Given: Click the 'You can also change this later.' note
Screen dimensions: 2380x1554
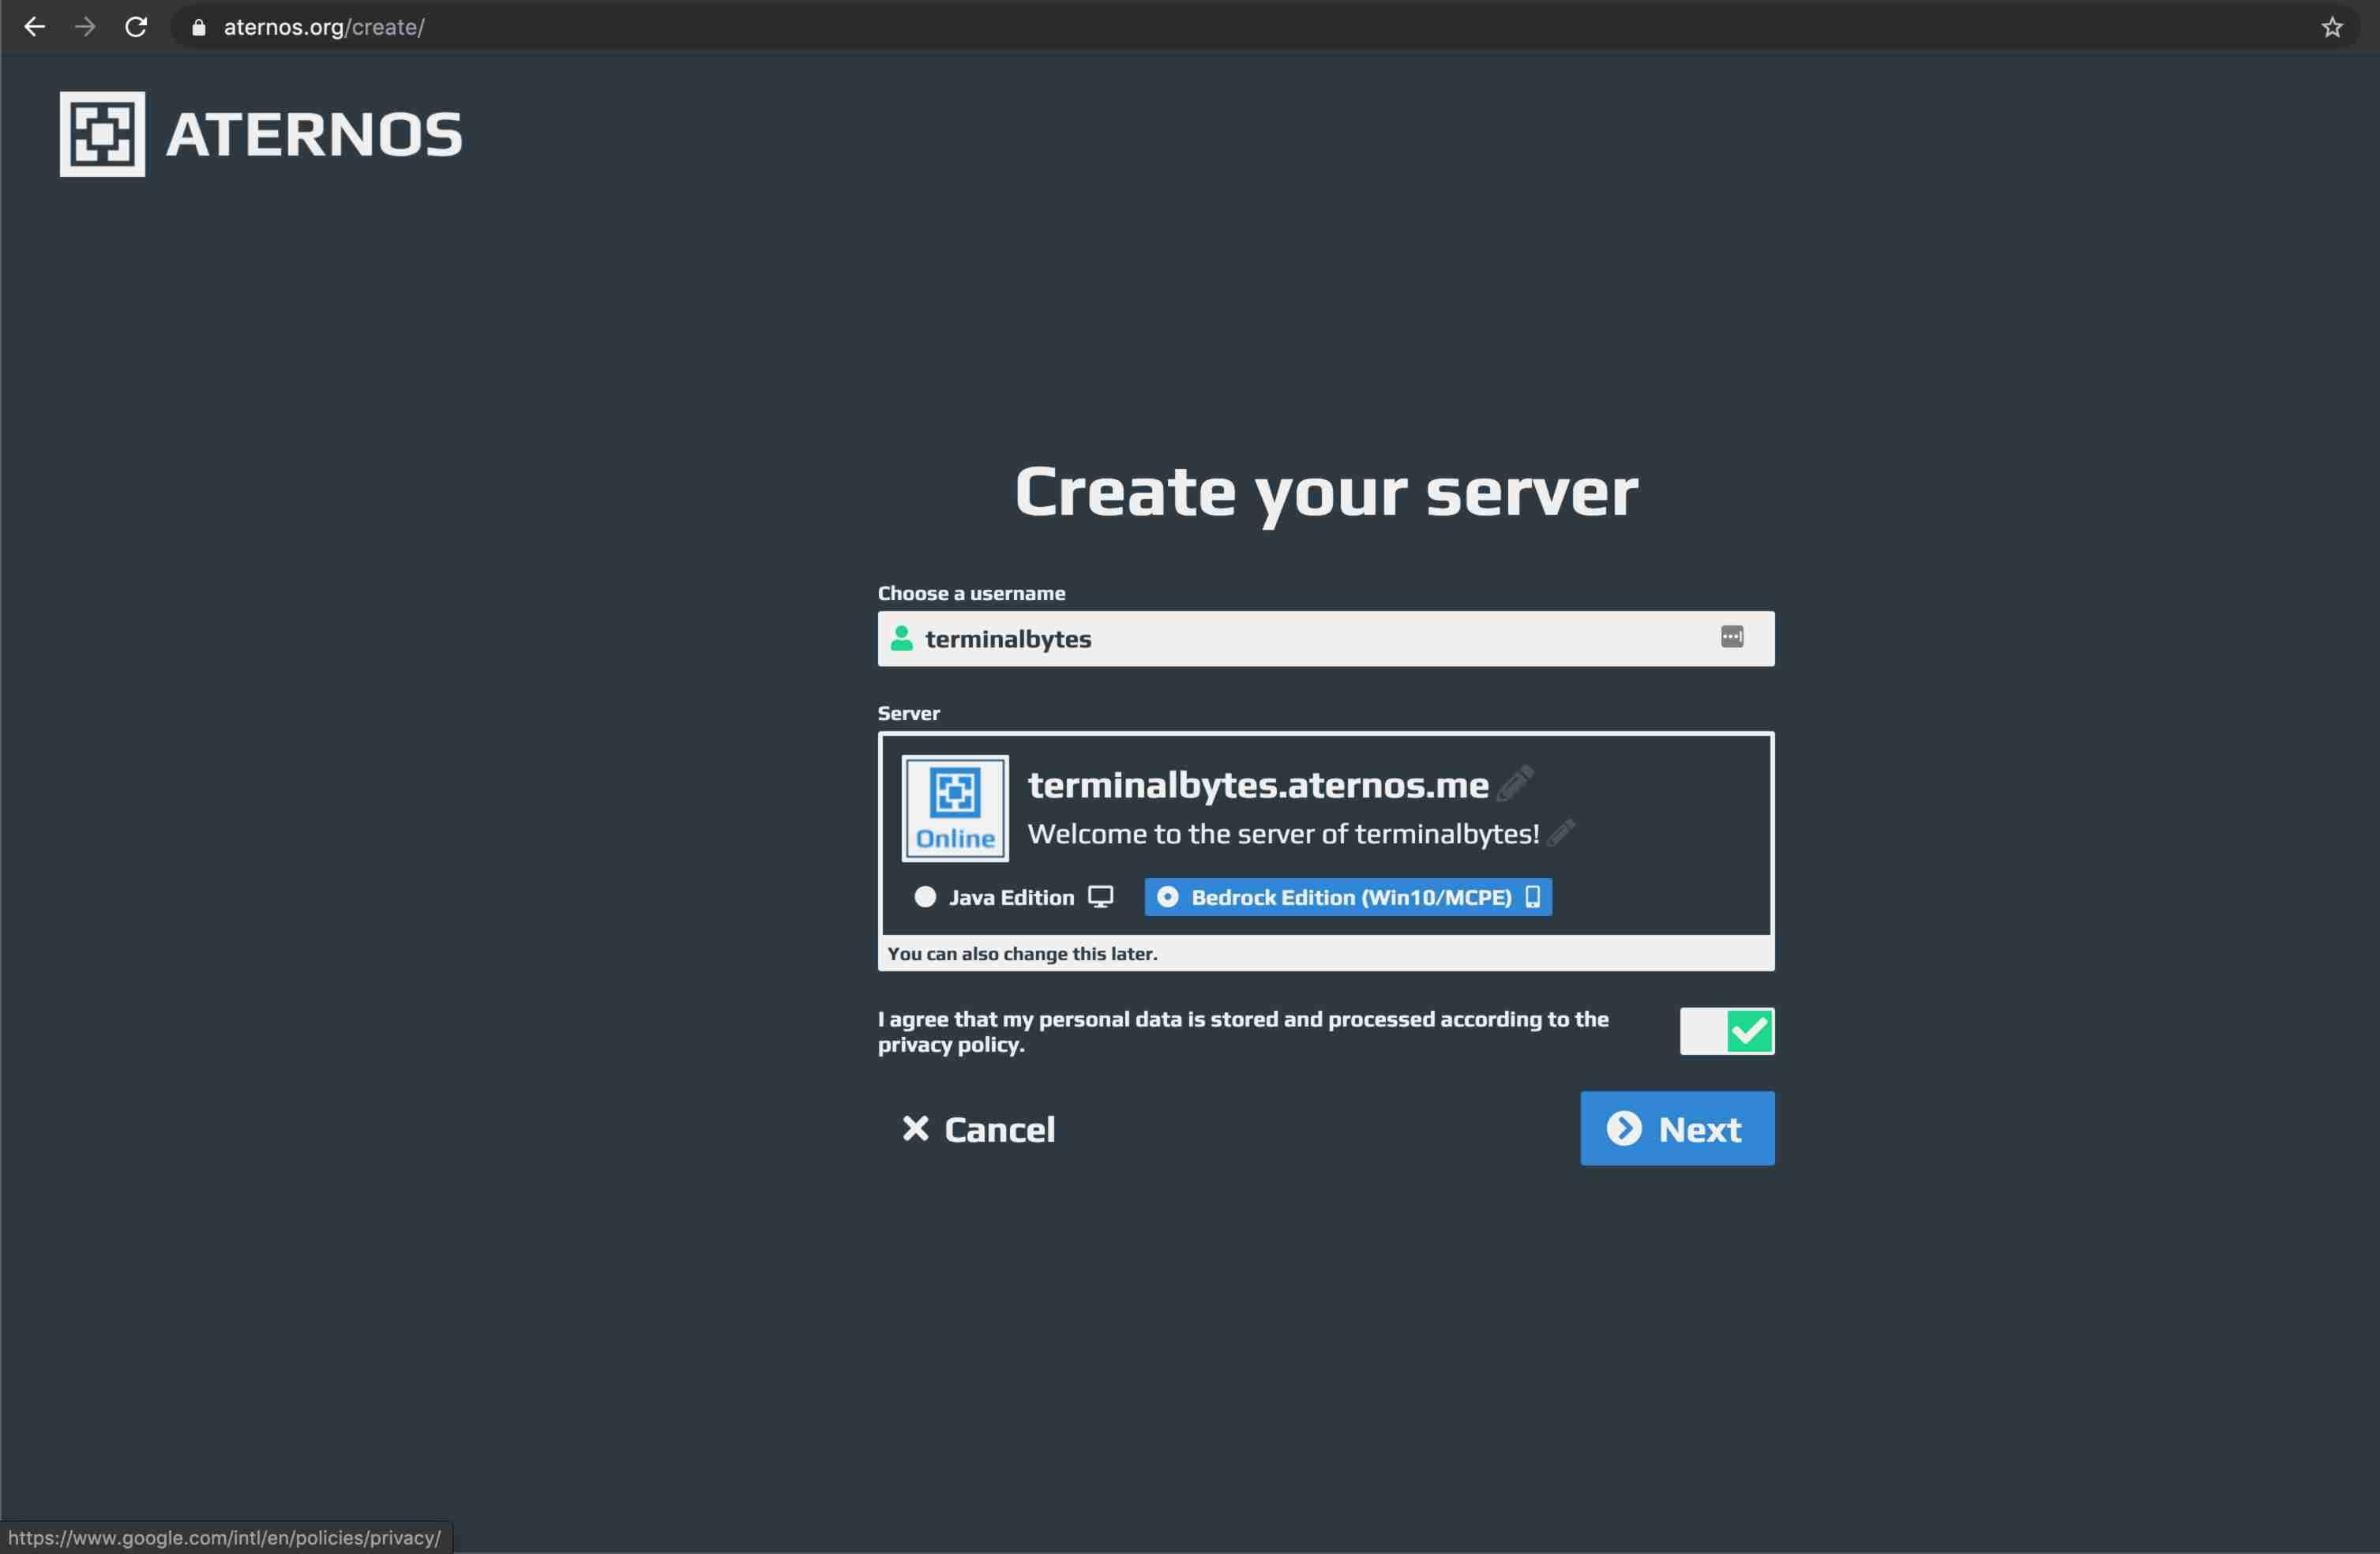Looking at the screenshot, I should [1022, 953].
